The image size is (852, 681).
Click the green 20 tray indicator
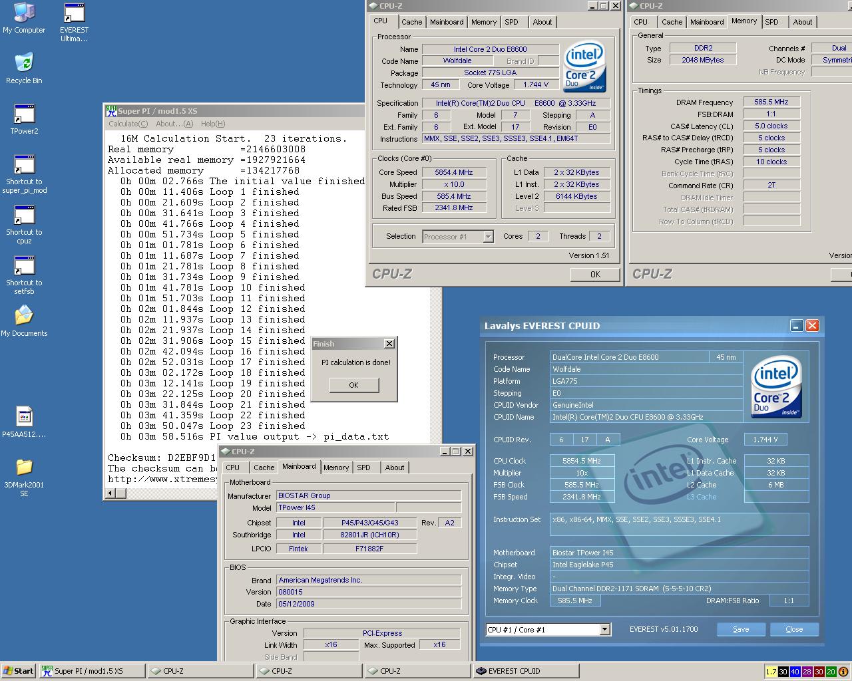pyautogui.click(x=831, y=672)
